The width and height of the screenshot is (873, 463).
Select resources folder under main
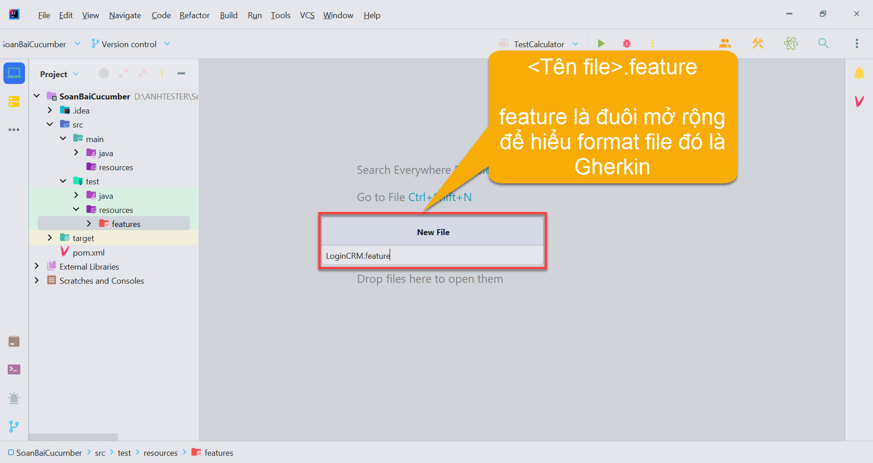coord(110,167)
